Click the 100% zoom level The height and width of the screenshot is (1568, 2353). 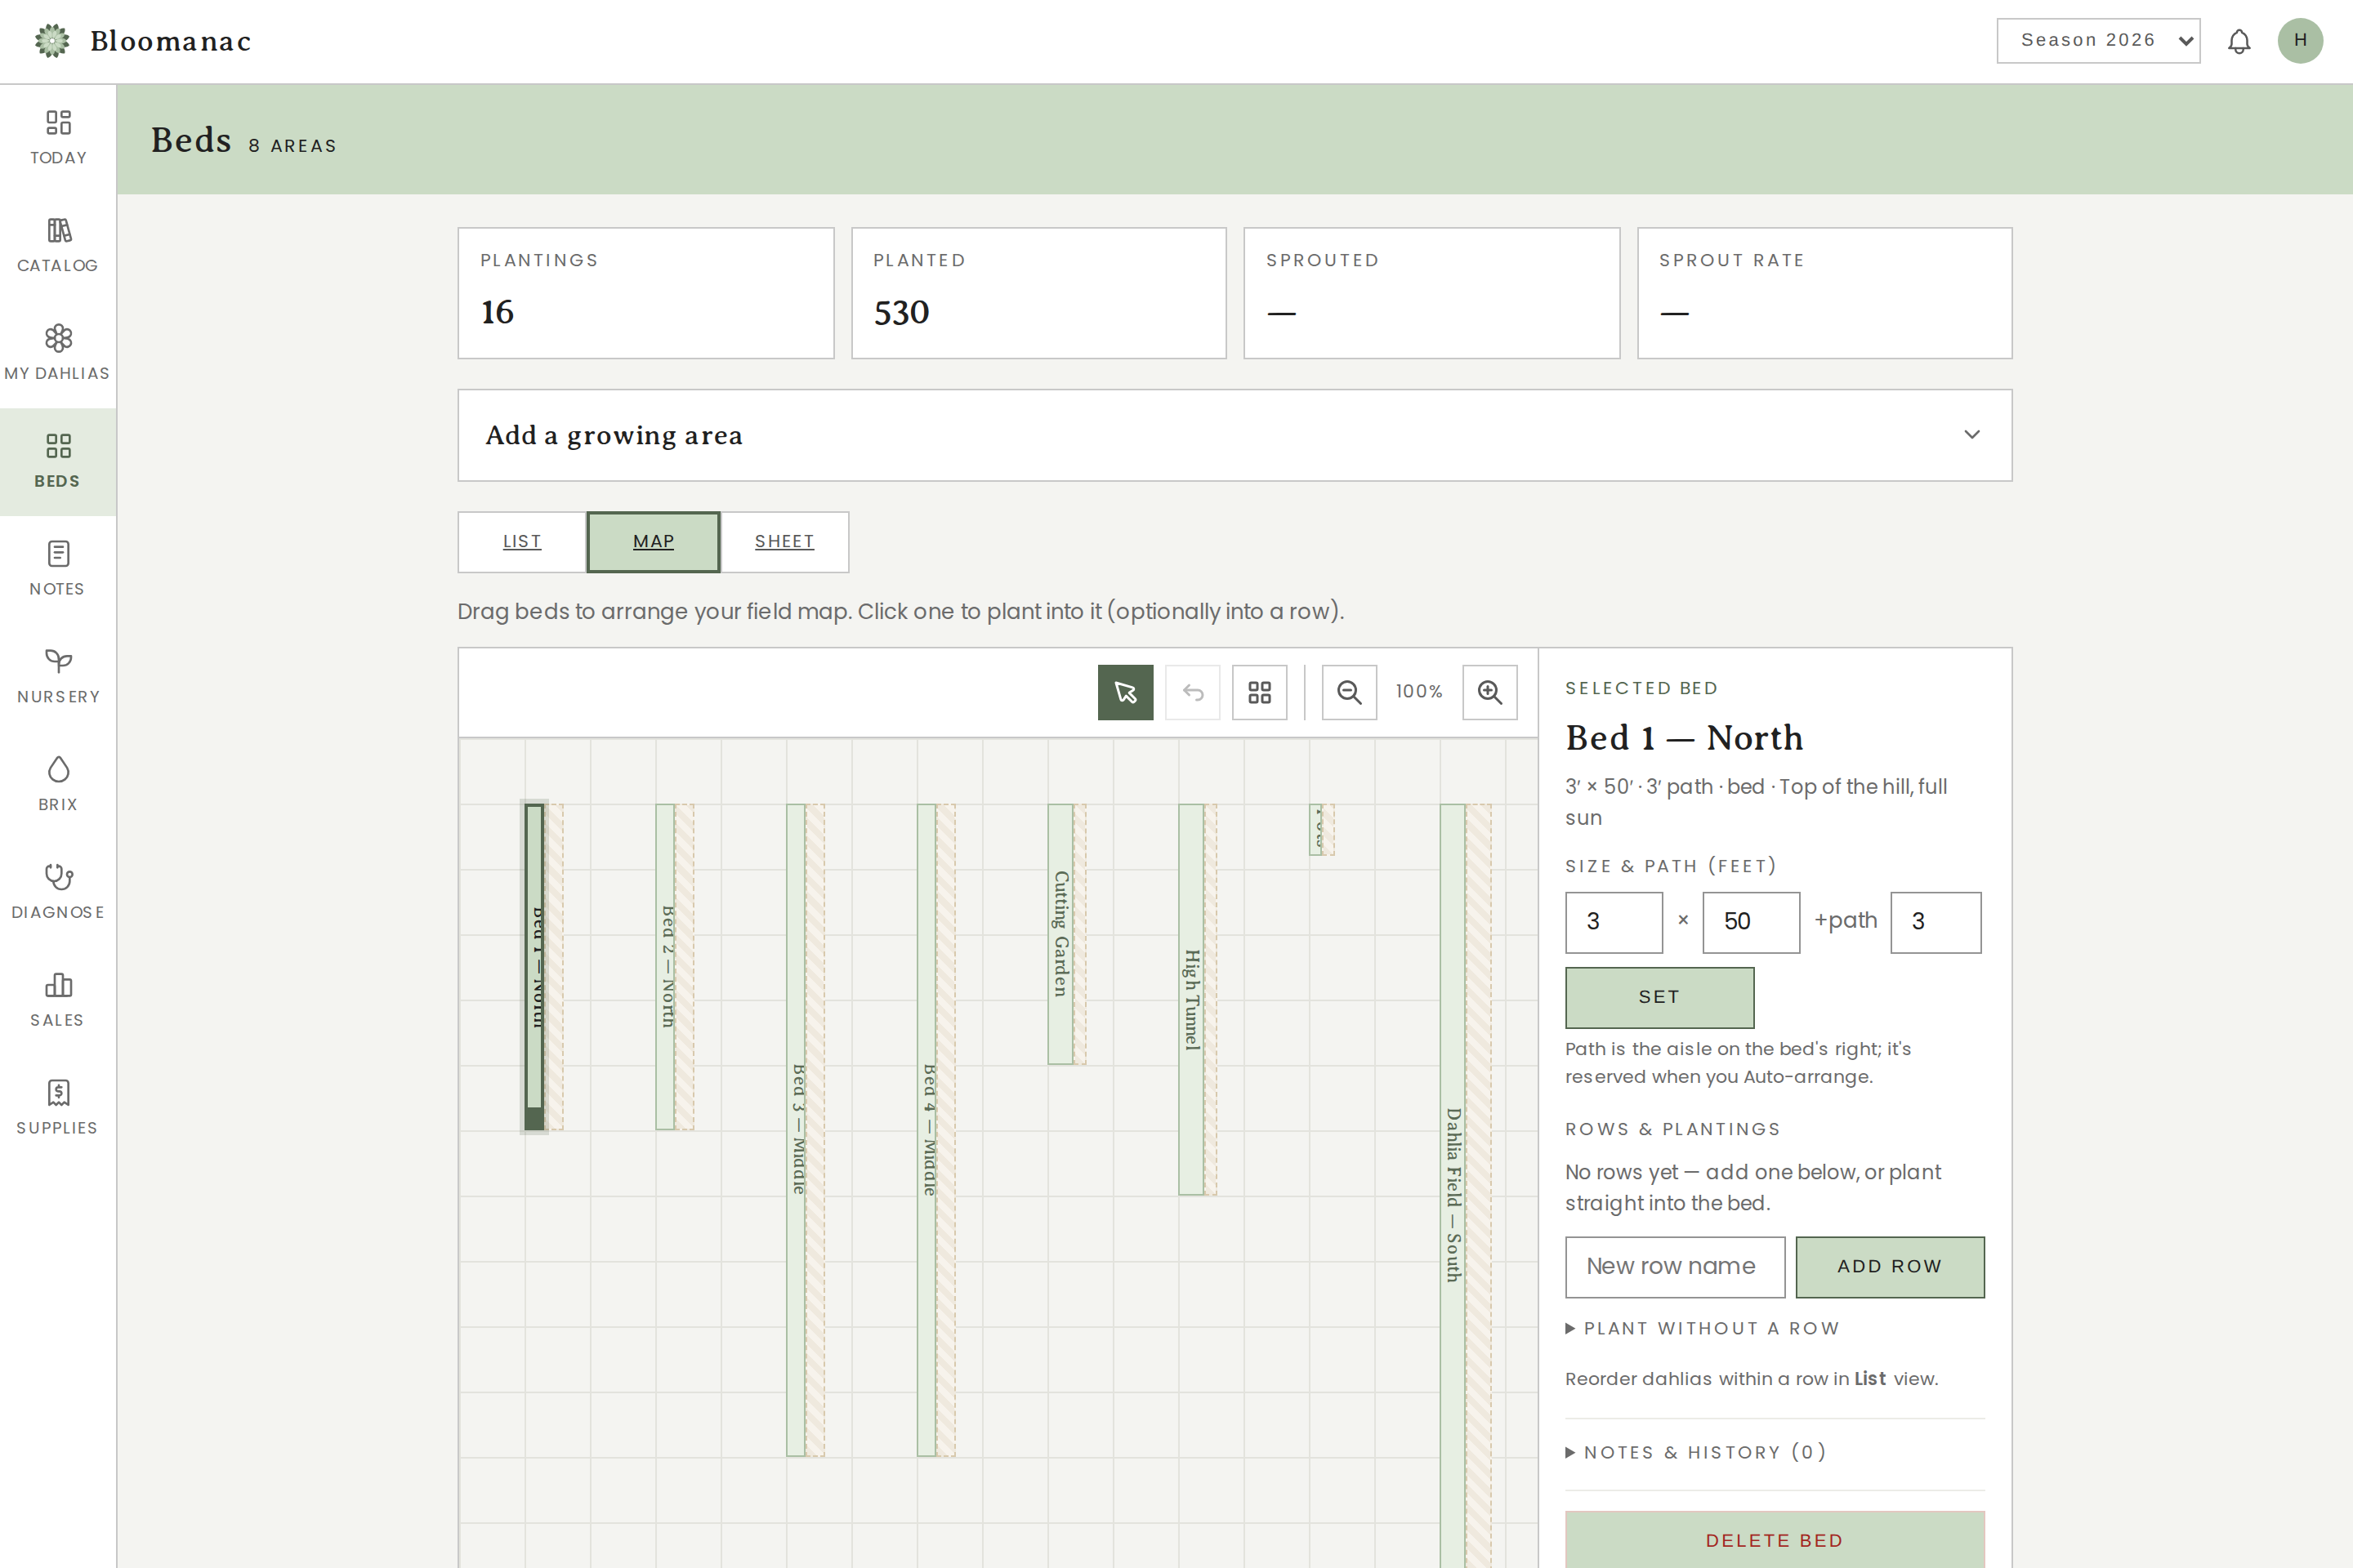[1420, 692]
